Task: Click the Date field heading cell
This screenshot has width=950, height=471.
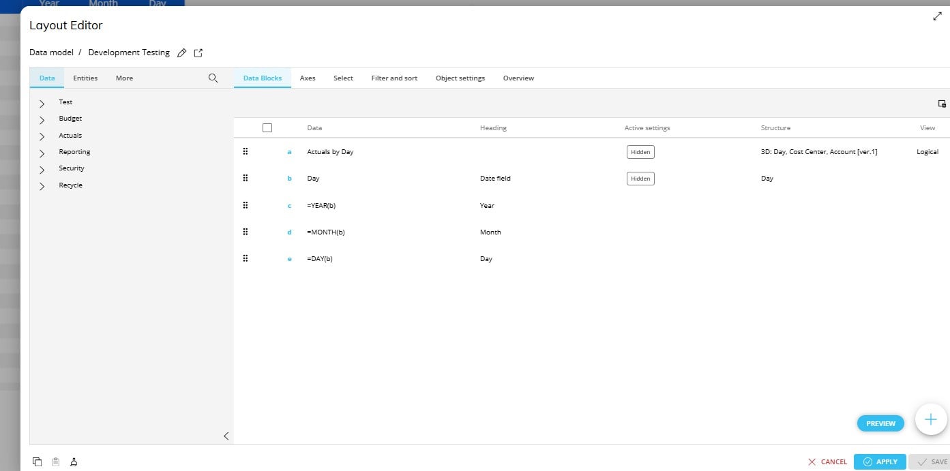Action: 495,179
